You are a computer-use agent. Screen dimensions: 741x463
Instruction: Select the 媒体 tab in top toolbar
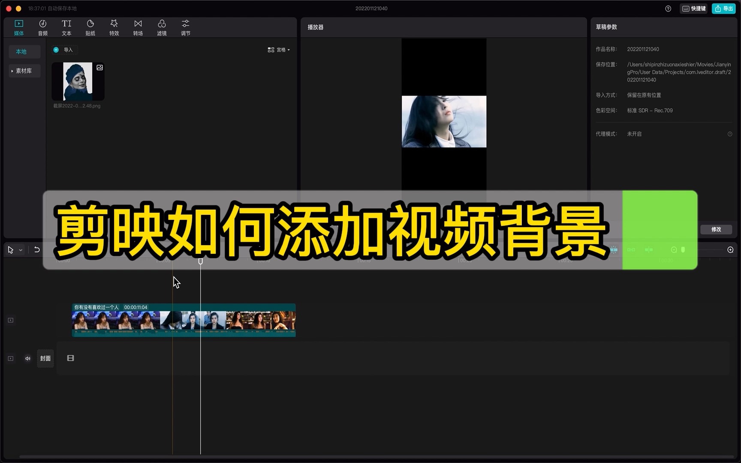click(x=19, y=27)
